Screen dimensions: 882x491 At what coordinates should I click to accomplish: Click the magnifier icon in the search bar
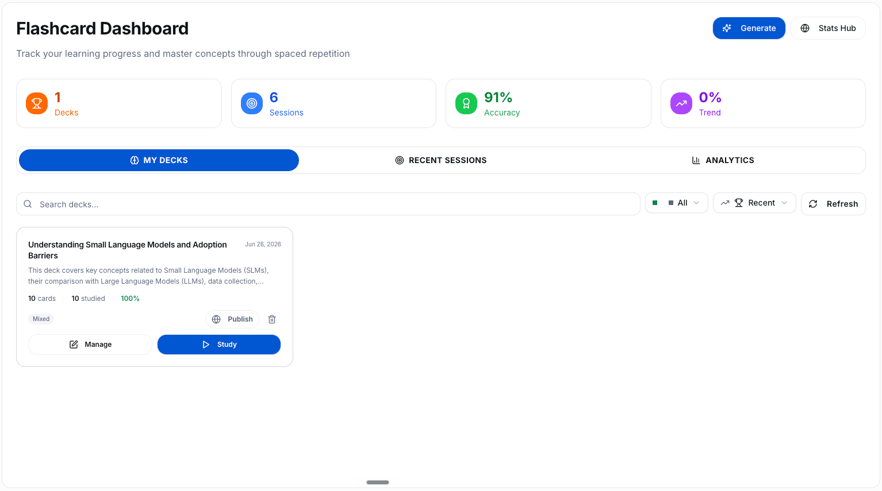28,204
